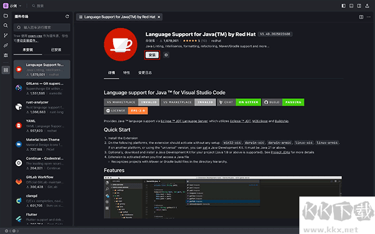The width and height of the screenshot is (375, 234).
Task: Select the Flutter row title
Action: (32, 215)
